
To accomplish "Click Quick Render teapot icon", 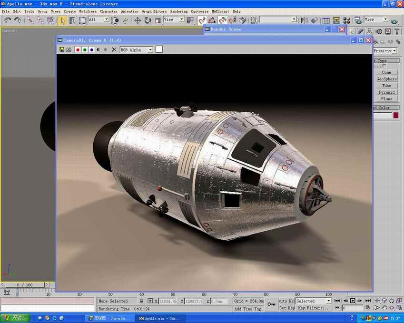I will coord(394,20).
